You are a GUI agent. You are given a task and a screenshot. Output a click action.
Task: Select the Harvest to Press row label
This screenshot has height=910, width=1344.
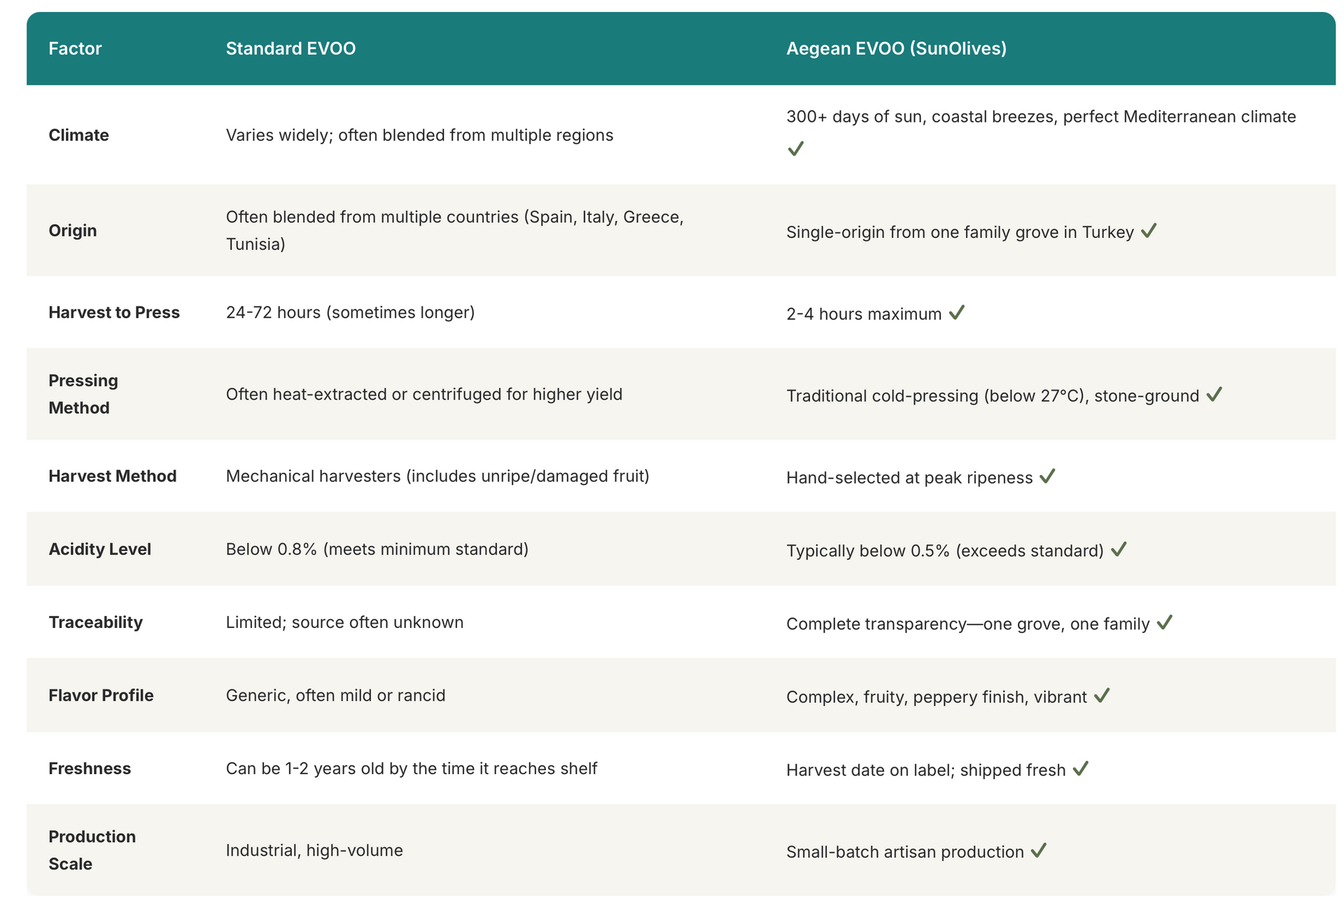click(x=114, y=312)
